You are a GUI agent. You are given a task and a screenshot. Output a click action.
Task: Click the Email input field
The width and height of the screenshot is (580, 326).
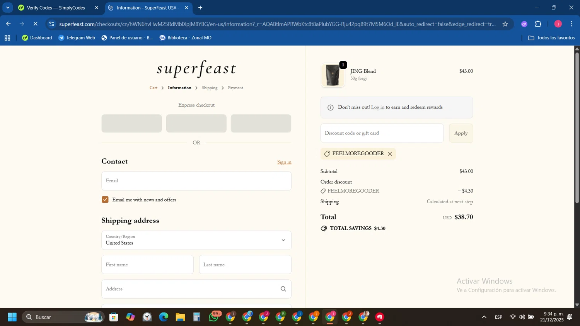point(196,181)
